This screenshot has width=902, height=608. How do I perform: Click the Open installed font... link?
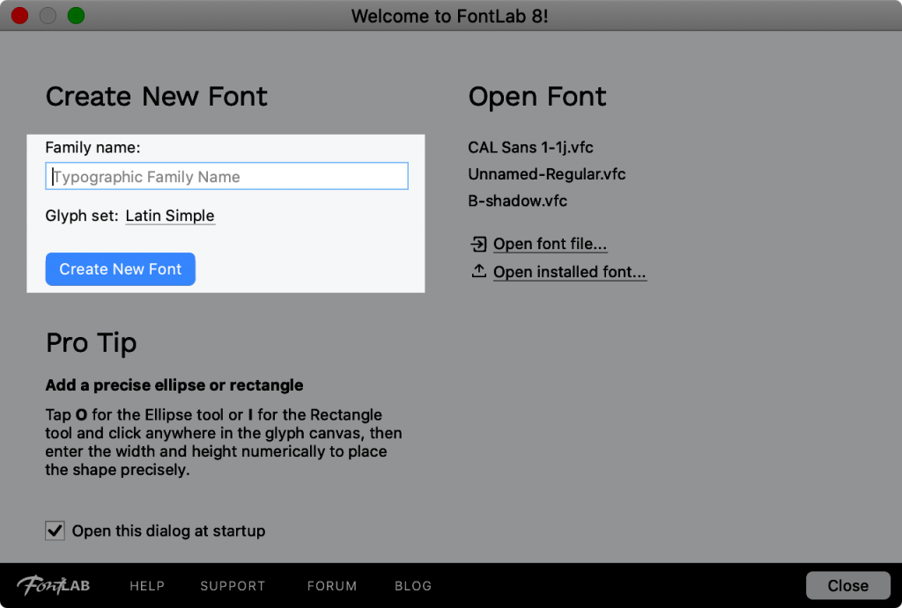pos(570,271)
